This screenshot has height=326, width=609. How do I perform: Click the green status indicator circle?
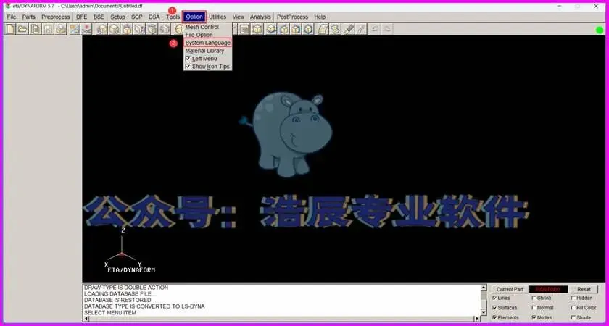pyautogui.click(x=600, y=30)
